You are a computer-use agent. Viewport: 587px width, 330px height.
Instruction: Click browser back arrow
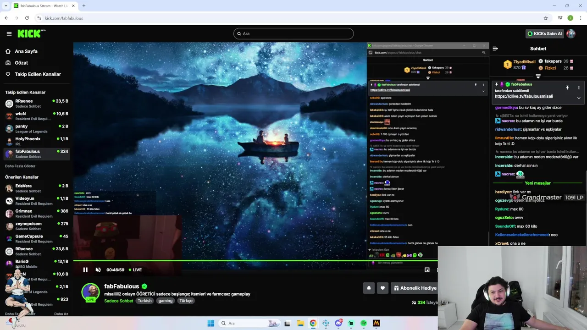tap(6, 18)
